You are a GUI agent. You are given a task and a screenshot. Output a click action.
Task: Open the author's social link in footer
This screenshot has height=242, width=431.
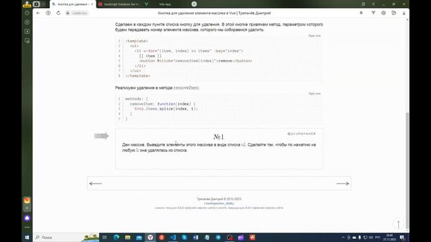point(219,203)
